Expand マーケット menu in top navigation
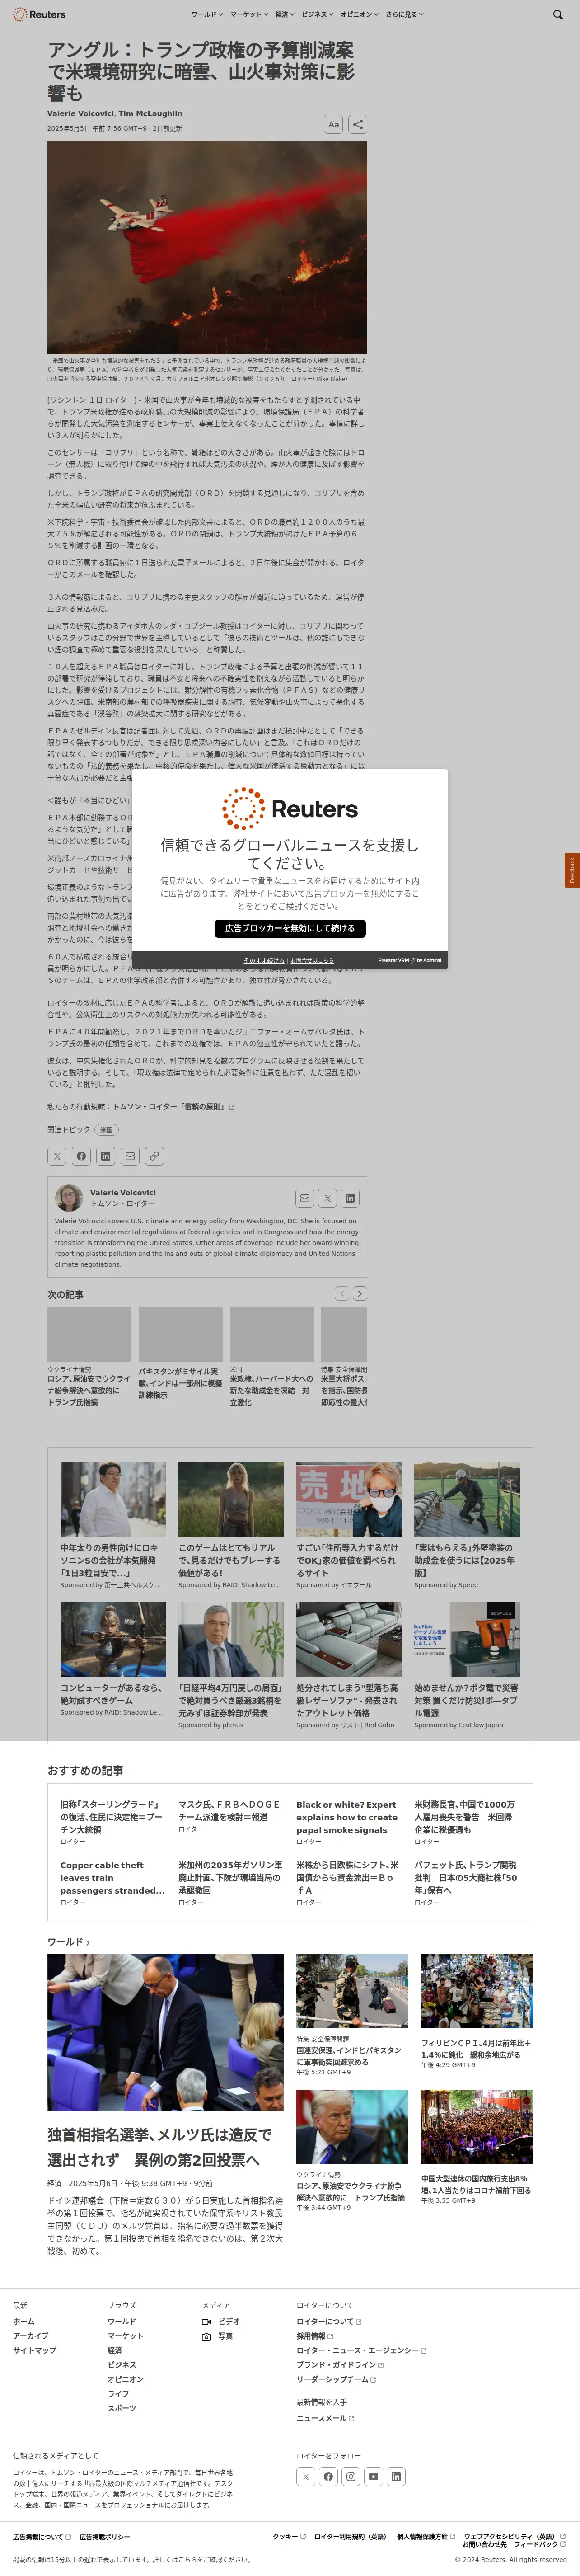Screen dimensions: 580x2576 pyautogui.click(x=248, y=15)
